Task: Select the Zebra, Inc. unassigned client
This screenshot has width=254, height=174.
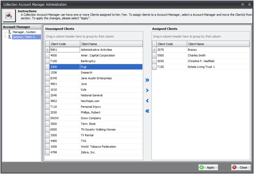Action: [88, 152]
